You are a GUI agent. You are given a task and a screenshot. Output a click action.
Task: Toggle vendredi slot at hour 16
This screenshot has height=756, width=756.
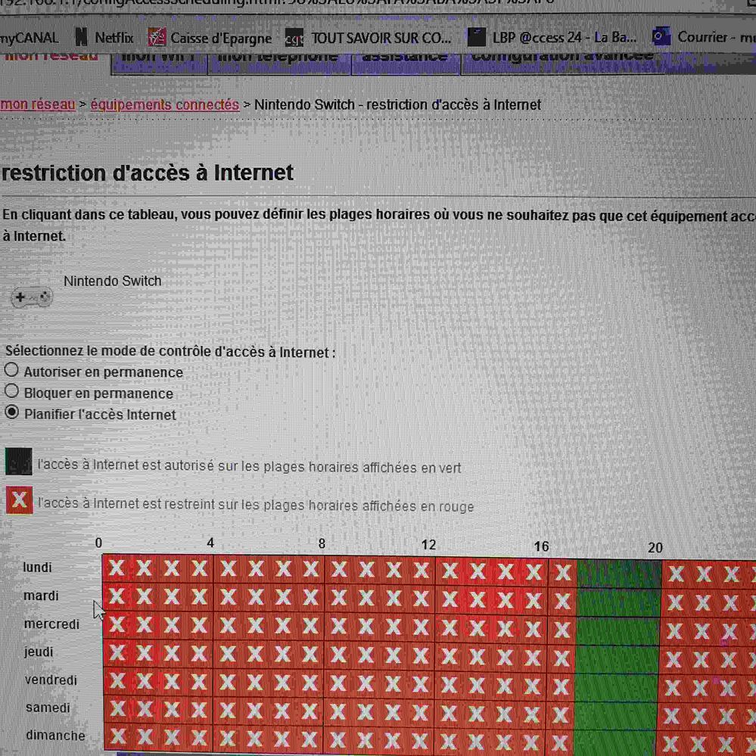[560, 686]
